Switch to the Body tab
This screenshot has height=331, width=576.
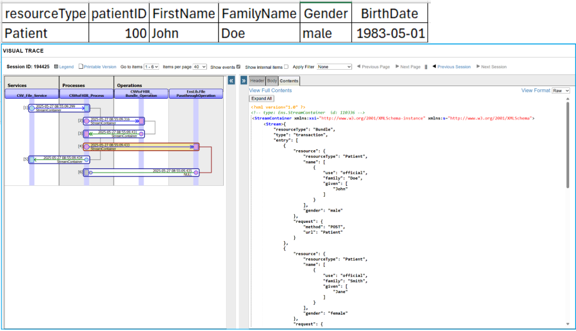272,81
